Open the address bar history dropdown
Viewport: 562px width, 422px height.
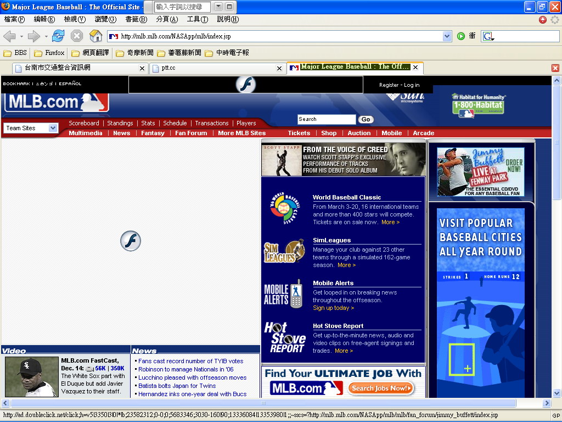coord(447,36)
